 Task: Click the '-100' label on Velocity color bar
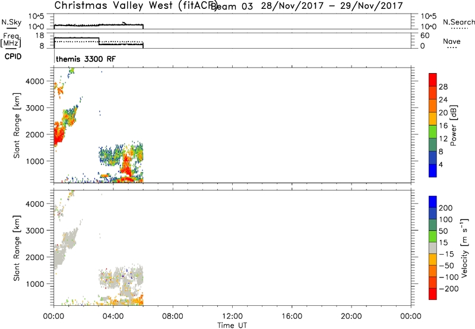click(x=449, y=277)
